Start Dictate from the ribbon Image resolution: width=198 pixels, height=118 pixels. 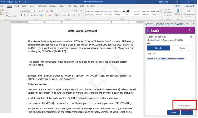(178, 13)
